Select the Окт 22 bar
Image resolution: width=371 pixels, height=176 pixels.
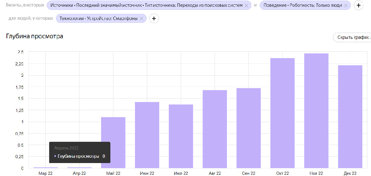coord(283,113)
